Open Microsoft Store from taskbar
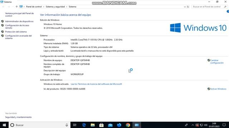Screen dimensions: 229x128 (x=101, y=125)
